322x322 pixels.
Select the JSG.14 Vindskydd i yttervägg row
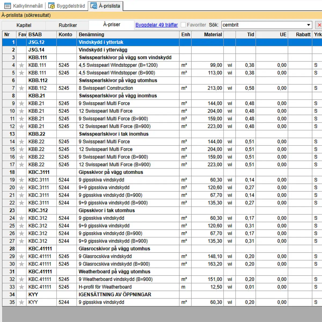point(103,50)
